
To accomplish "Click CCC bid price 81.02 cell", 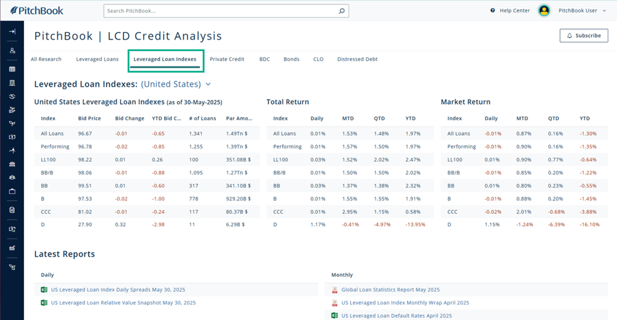I will (85, 212).
